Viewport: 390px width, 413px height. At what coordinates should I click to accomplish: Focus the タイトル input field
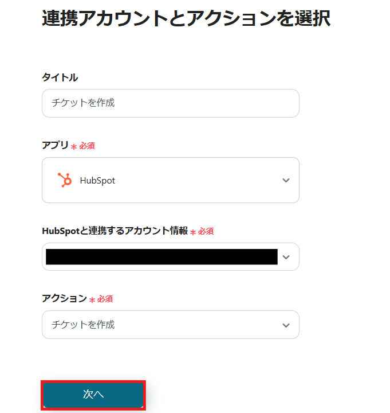click(170, 103)
